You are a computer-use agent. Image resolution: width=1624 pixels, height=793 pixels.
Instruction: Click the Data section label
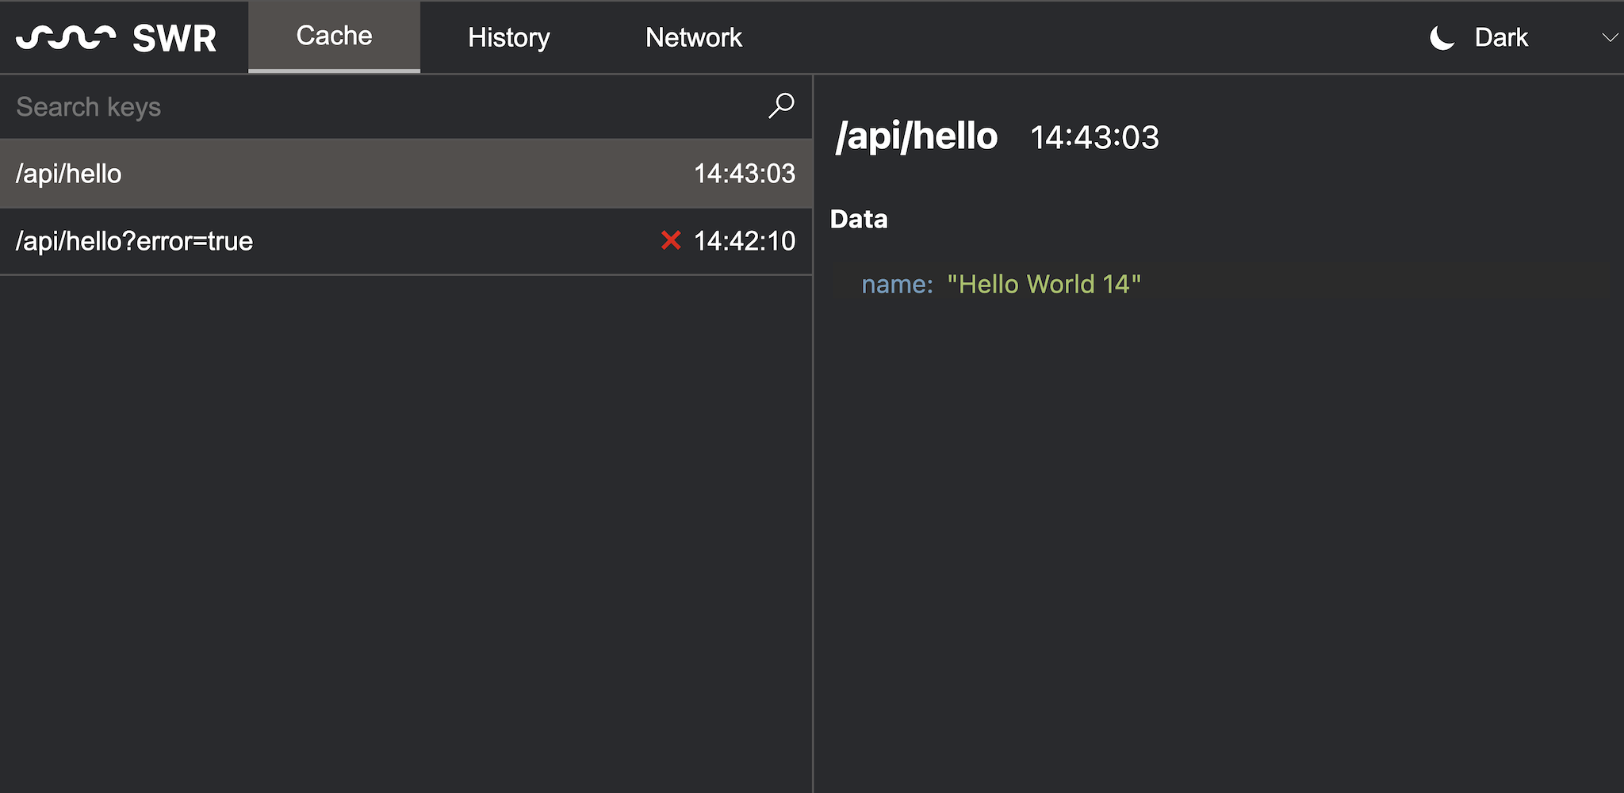[x=859, y=219]
